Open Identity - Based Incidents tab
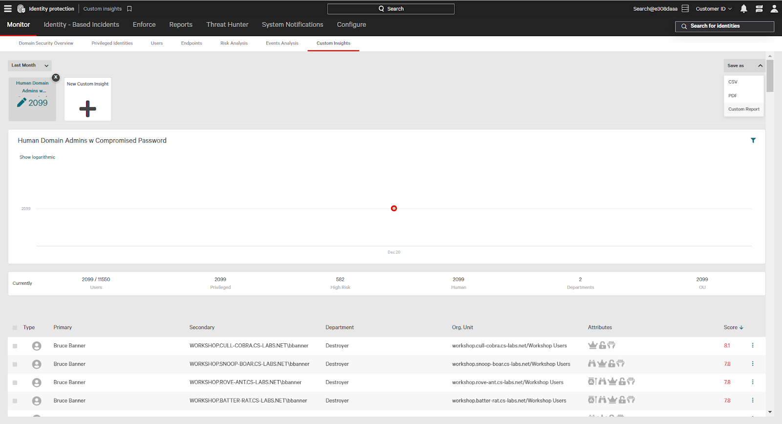The image size is (782, 424). coord(81,24)
